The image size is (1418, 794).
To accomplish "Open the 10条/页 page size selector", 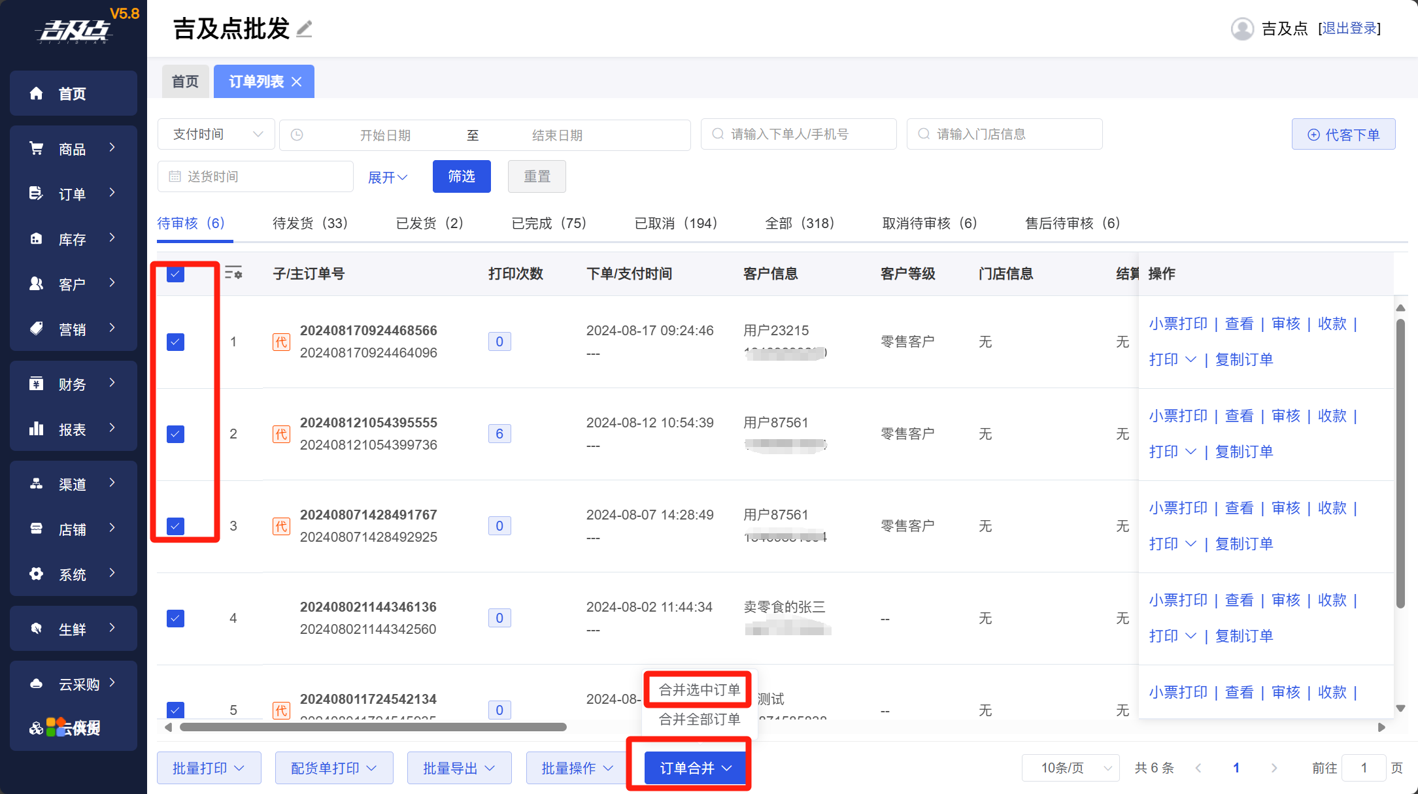I will (x=1071, y=768).
